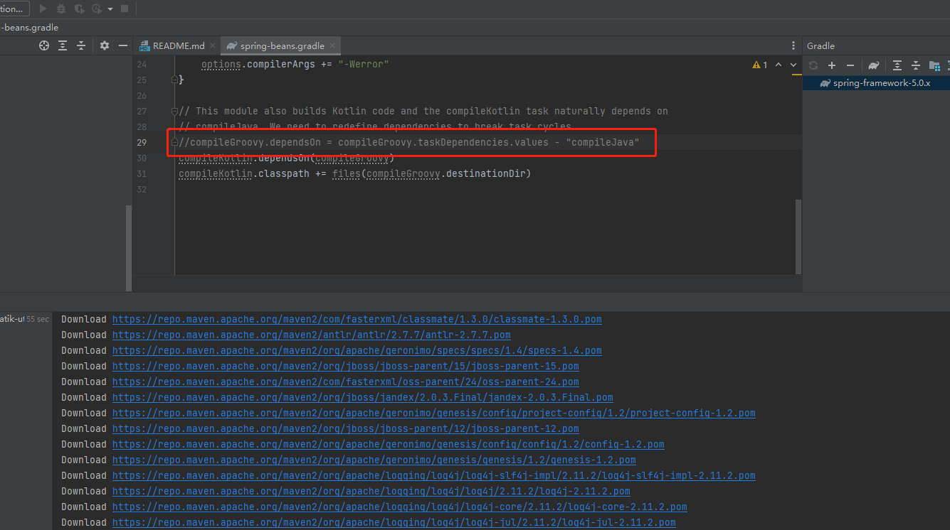Open log4j-2.11.2.pom link
The height and width of the screenshot is (530, 950).
(371, 492)
